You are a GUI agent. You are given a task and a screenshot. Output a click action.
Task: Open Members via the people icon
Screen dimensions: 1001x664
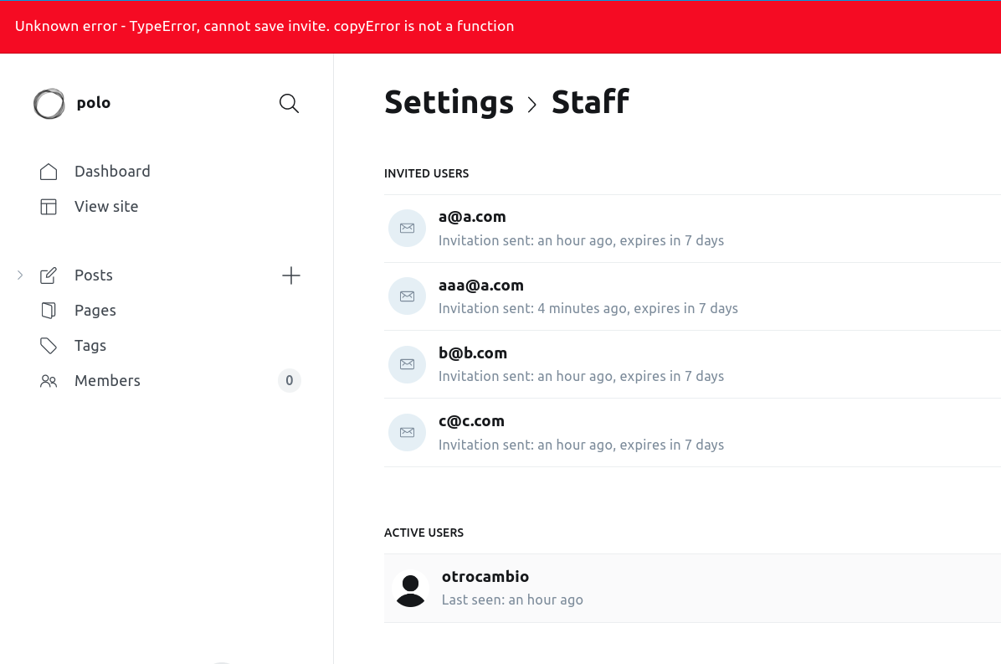click(49, 380)
